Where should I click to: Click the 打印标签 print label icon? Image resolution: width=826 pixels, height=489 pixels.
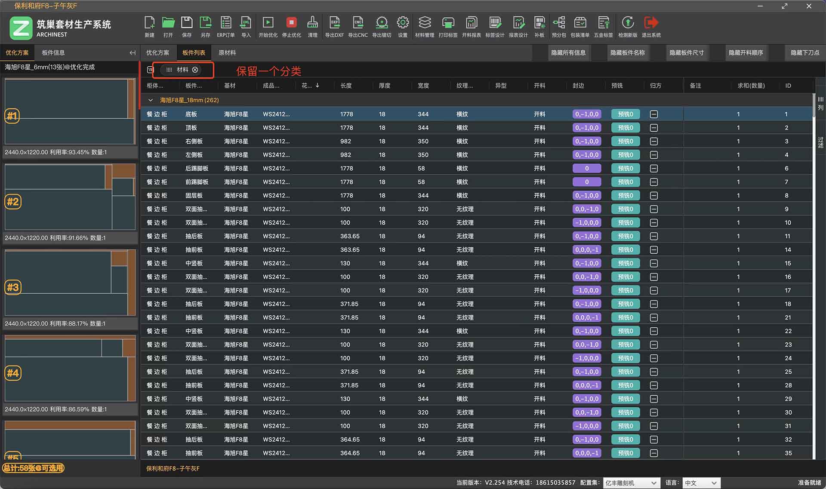pos(448,26)
